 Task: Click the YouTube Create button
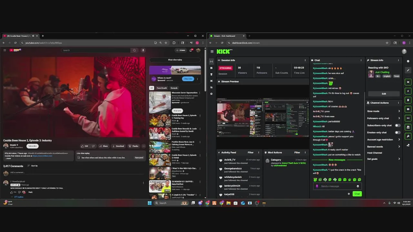point(181,50)
